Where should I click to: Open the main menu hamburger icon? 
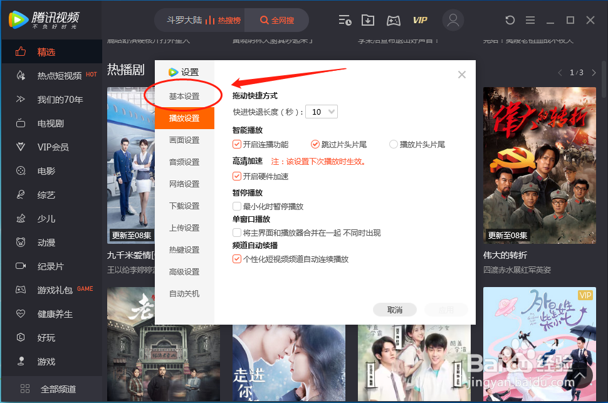tap(530, 20)
